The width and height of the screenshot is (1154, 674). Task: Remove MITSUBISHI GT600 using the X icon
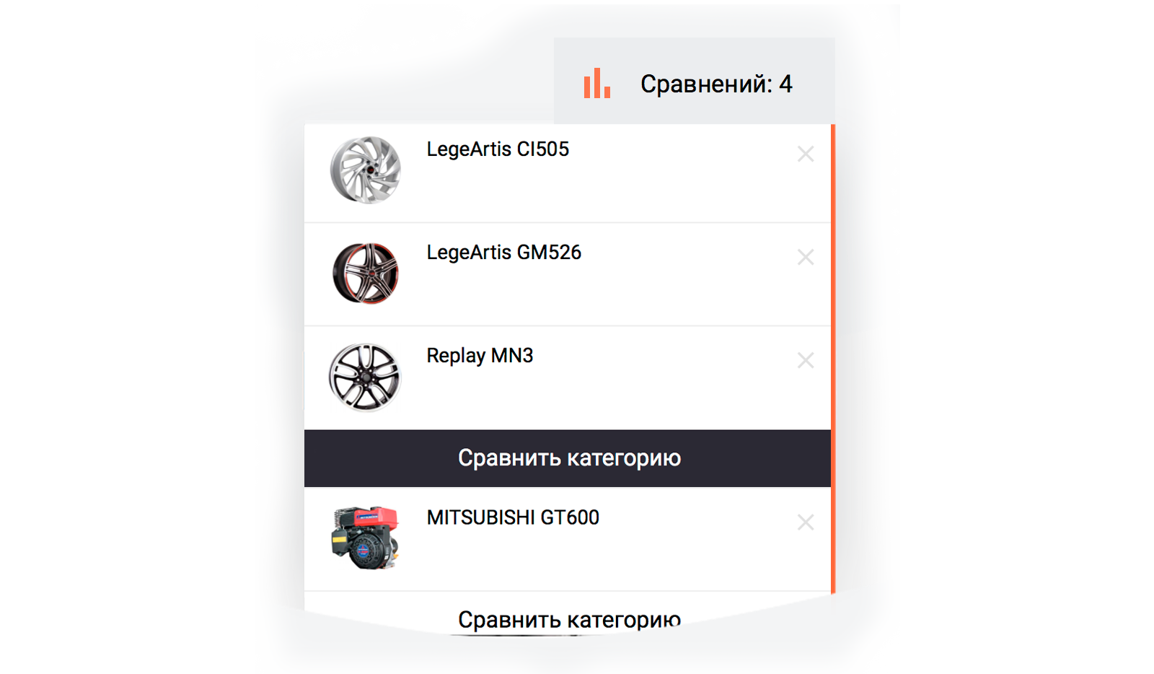pos(806,522)
